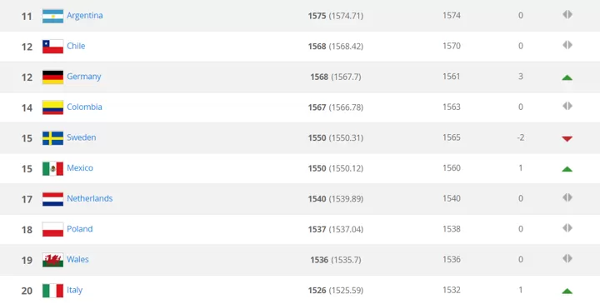The image size is (600, 304).
Task: Click Argentina's grey no-change arrows icon
Action: point(567,14)
